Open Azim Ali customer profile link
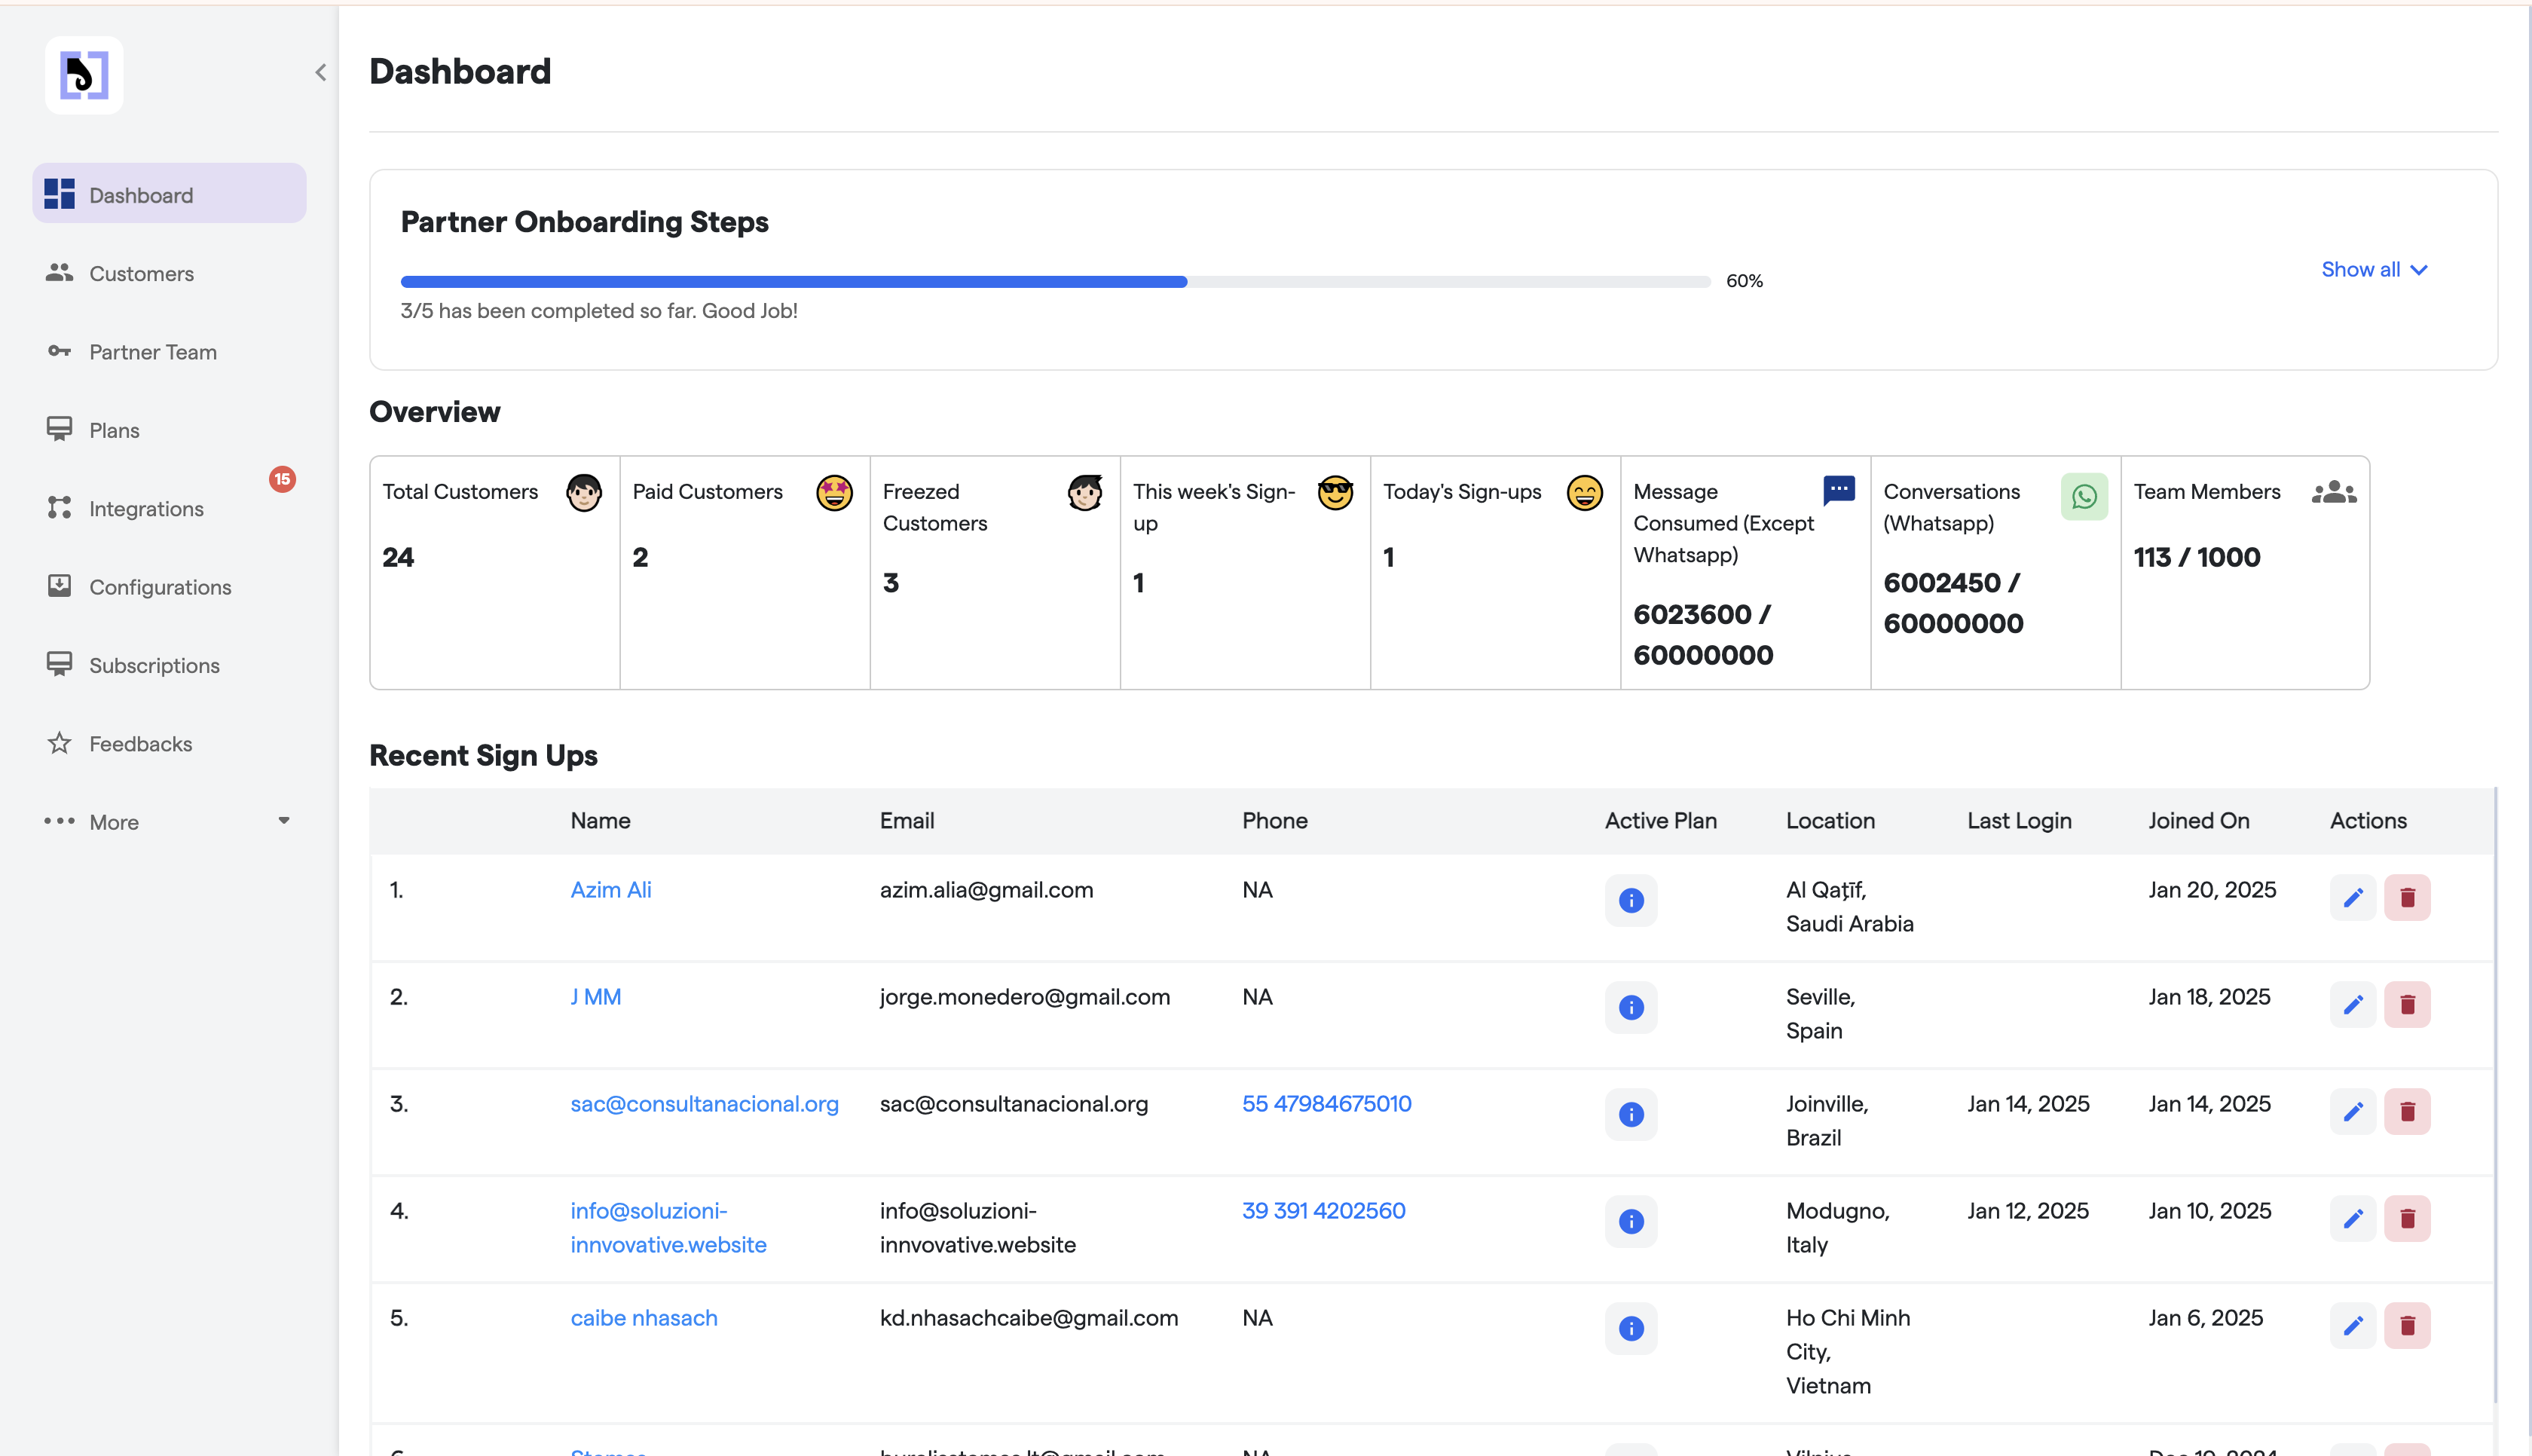The width and height of the screenshot is (2532, 1456). pos(610,889)
